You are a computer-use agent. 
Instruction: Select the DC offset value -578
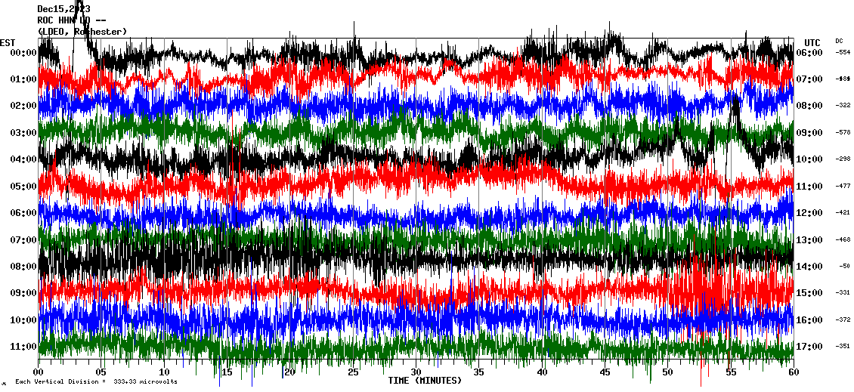pos(843,132)
